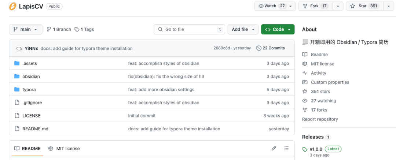Viewport: 396px width, 160px height.
Task: Click the edit README pencil icon
Action: (274, 148)
